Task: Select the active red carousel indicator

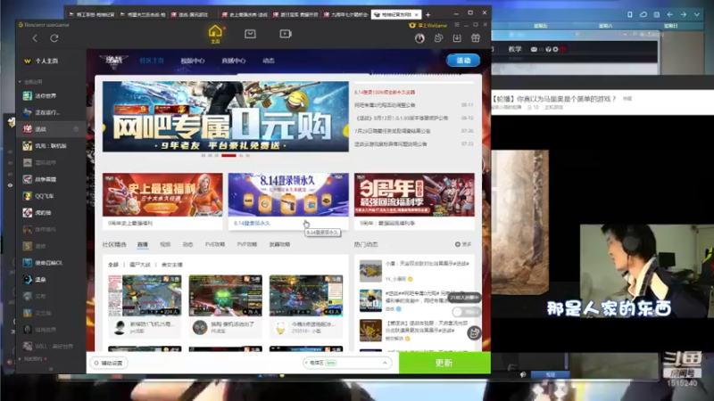Action: [228, 155]
